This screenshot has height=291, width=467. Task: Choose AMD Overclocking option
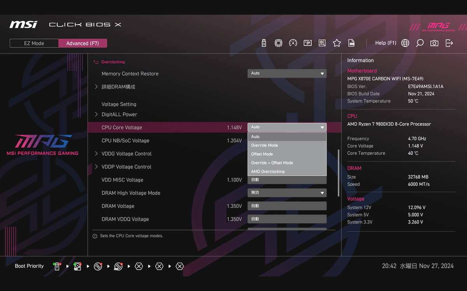(x=287, y=171)
